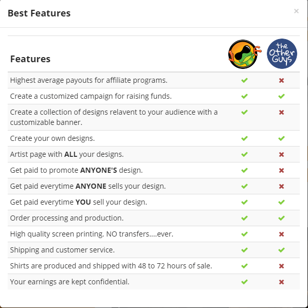Click the 'Your earnings are kept confidential' text
This screenshot has height=308, width=308.
tap(70, 282)
